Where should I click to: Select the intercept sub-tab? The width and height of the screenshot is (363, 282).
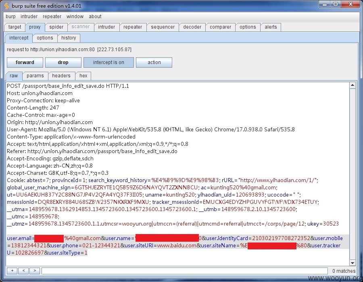point(19,38)
